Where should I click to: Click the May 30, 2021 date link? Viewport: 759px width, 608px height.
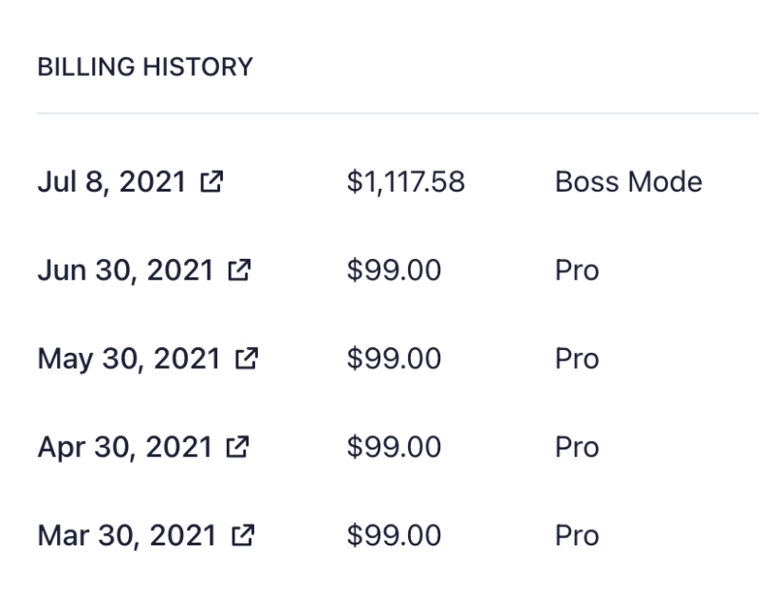[x=129, y=359]
